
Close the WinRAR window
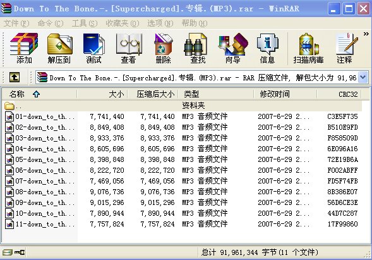[363, 9]
